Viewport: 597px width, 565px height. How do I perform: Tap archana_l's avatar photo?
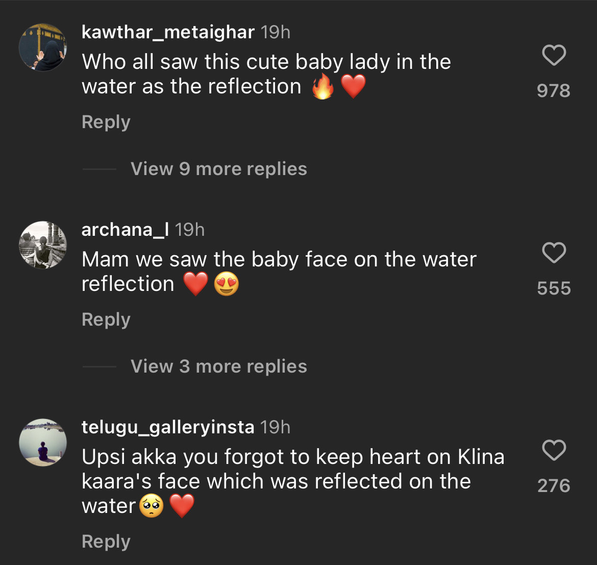[x=43, y=245]
